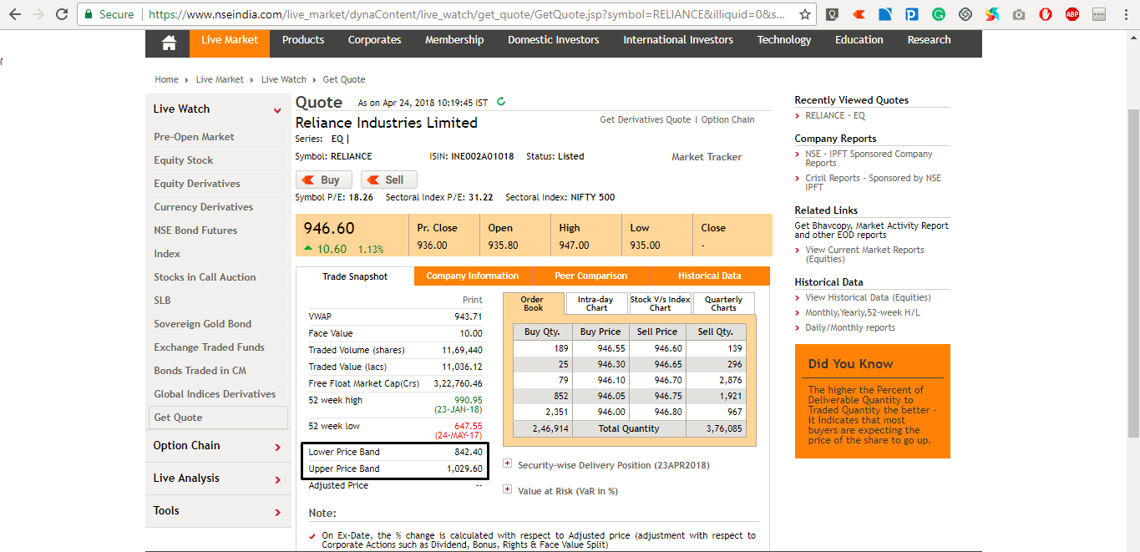Expand the Live Analysis sidebar menu
This screenshot has width=1140, height=552.
click(277, 479)
